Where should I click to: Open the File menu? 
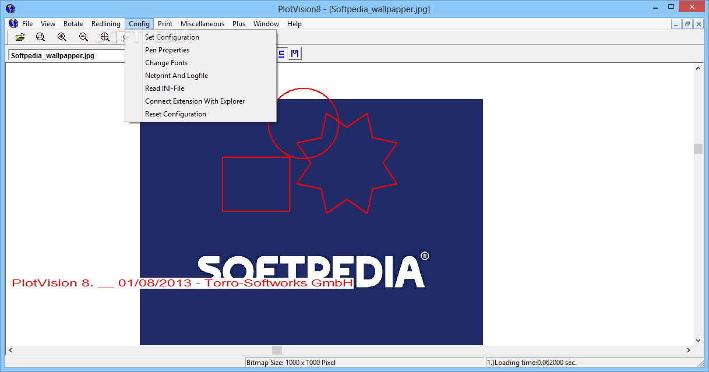point(27,24)
